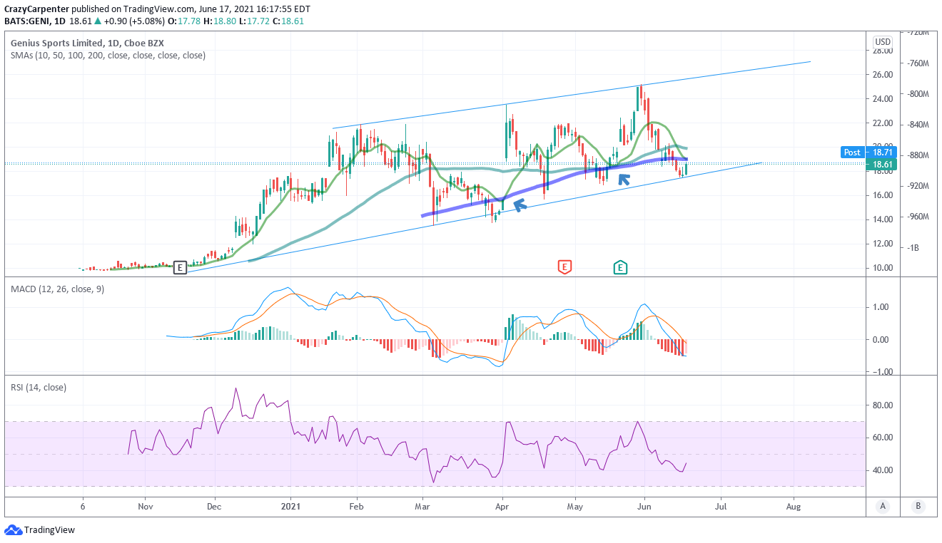Click the TradingView logo at bottom left
942x543 pixels.
coord(40,530)
